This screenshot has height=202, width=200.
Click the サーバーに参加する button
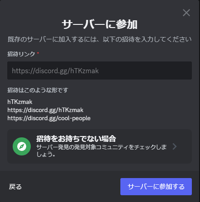[156, 187]
